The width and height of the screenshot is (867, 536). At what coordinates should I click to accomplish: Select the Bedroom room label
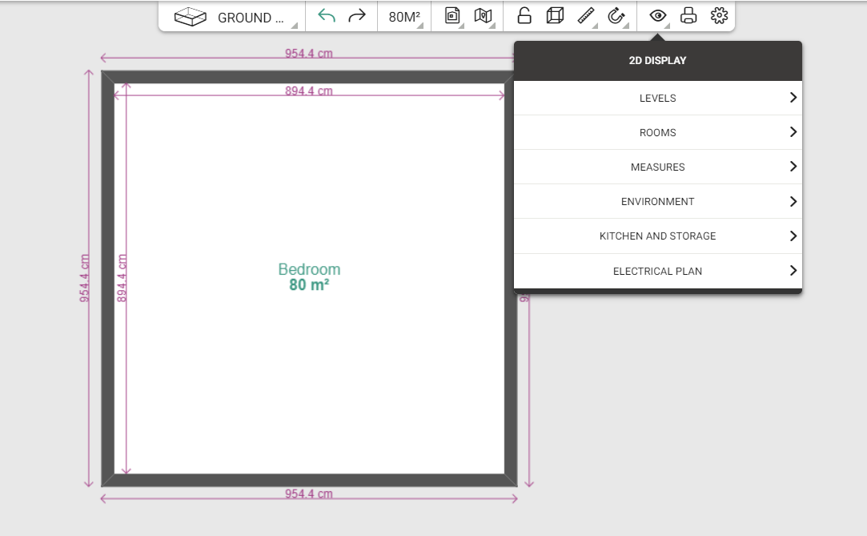click(309, 269)
